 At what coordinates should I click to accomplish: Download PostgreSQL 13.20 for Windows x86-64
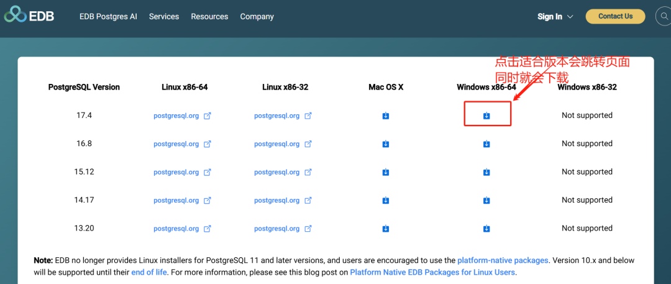click(x=486, y=229)
